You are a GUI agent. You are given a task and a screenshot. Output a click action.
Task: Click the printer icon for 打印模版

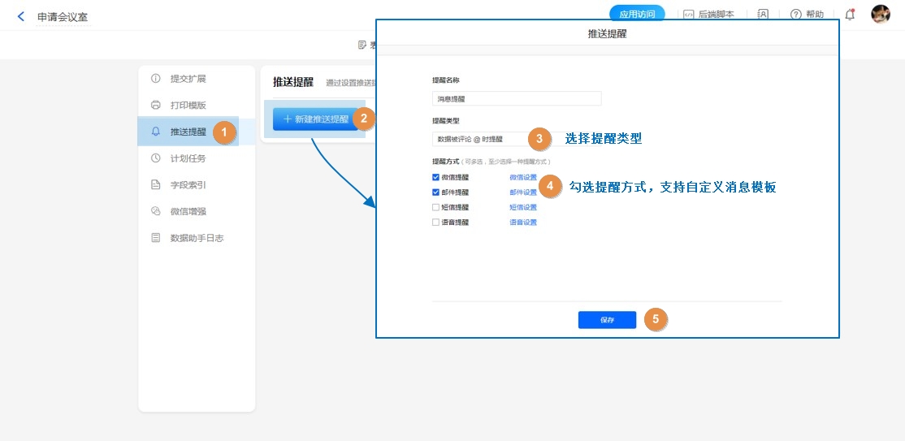(155, 105)
